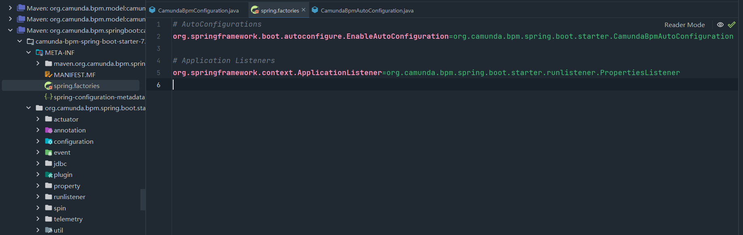Expand maven.org.camunda.bpm.springboot folder
The height and width of the screenshot is (235, 743).
[x=38, y=63]
